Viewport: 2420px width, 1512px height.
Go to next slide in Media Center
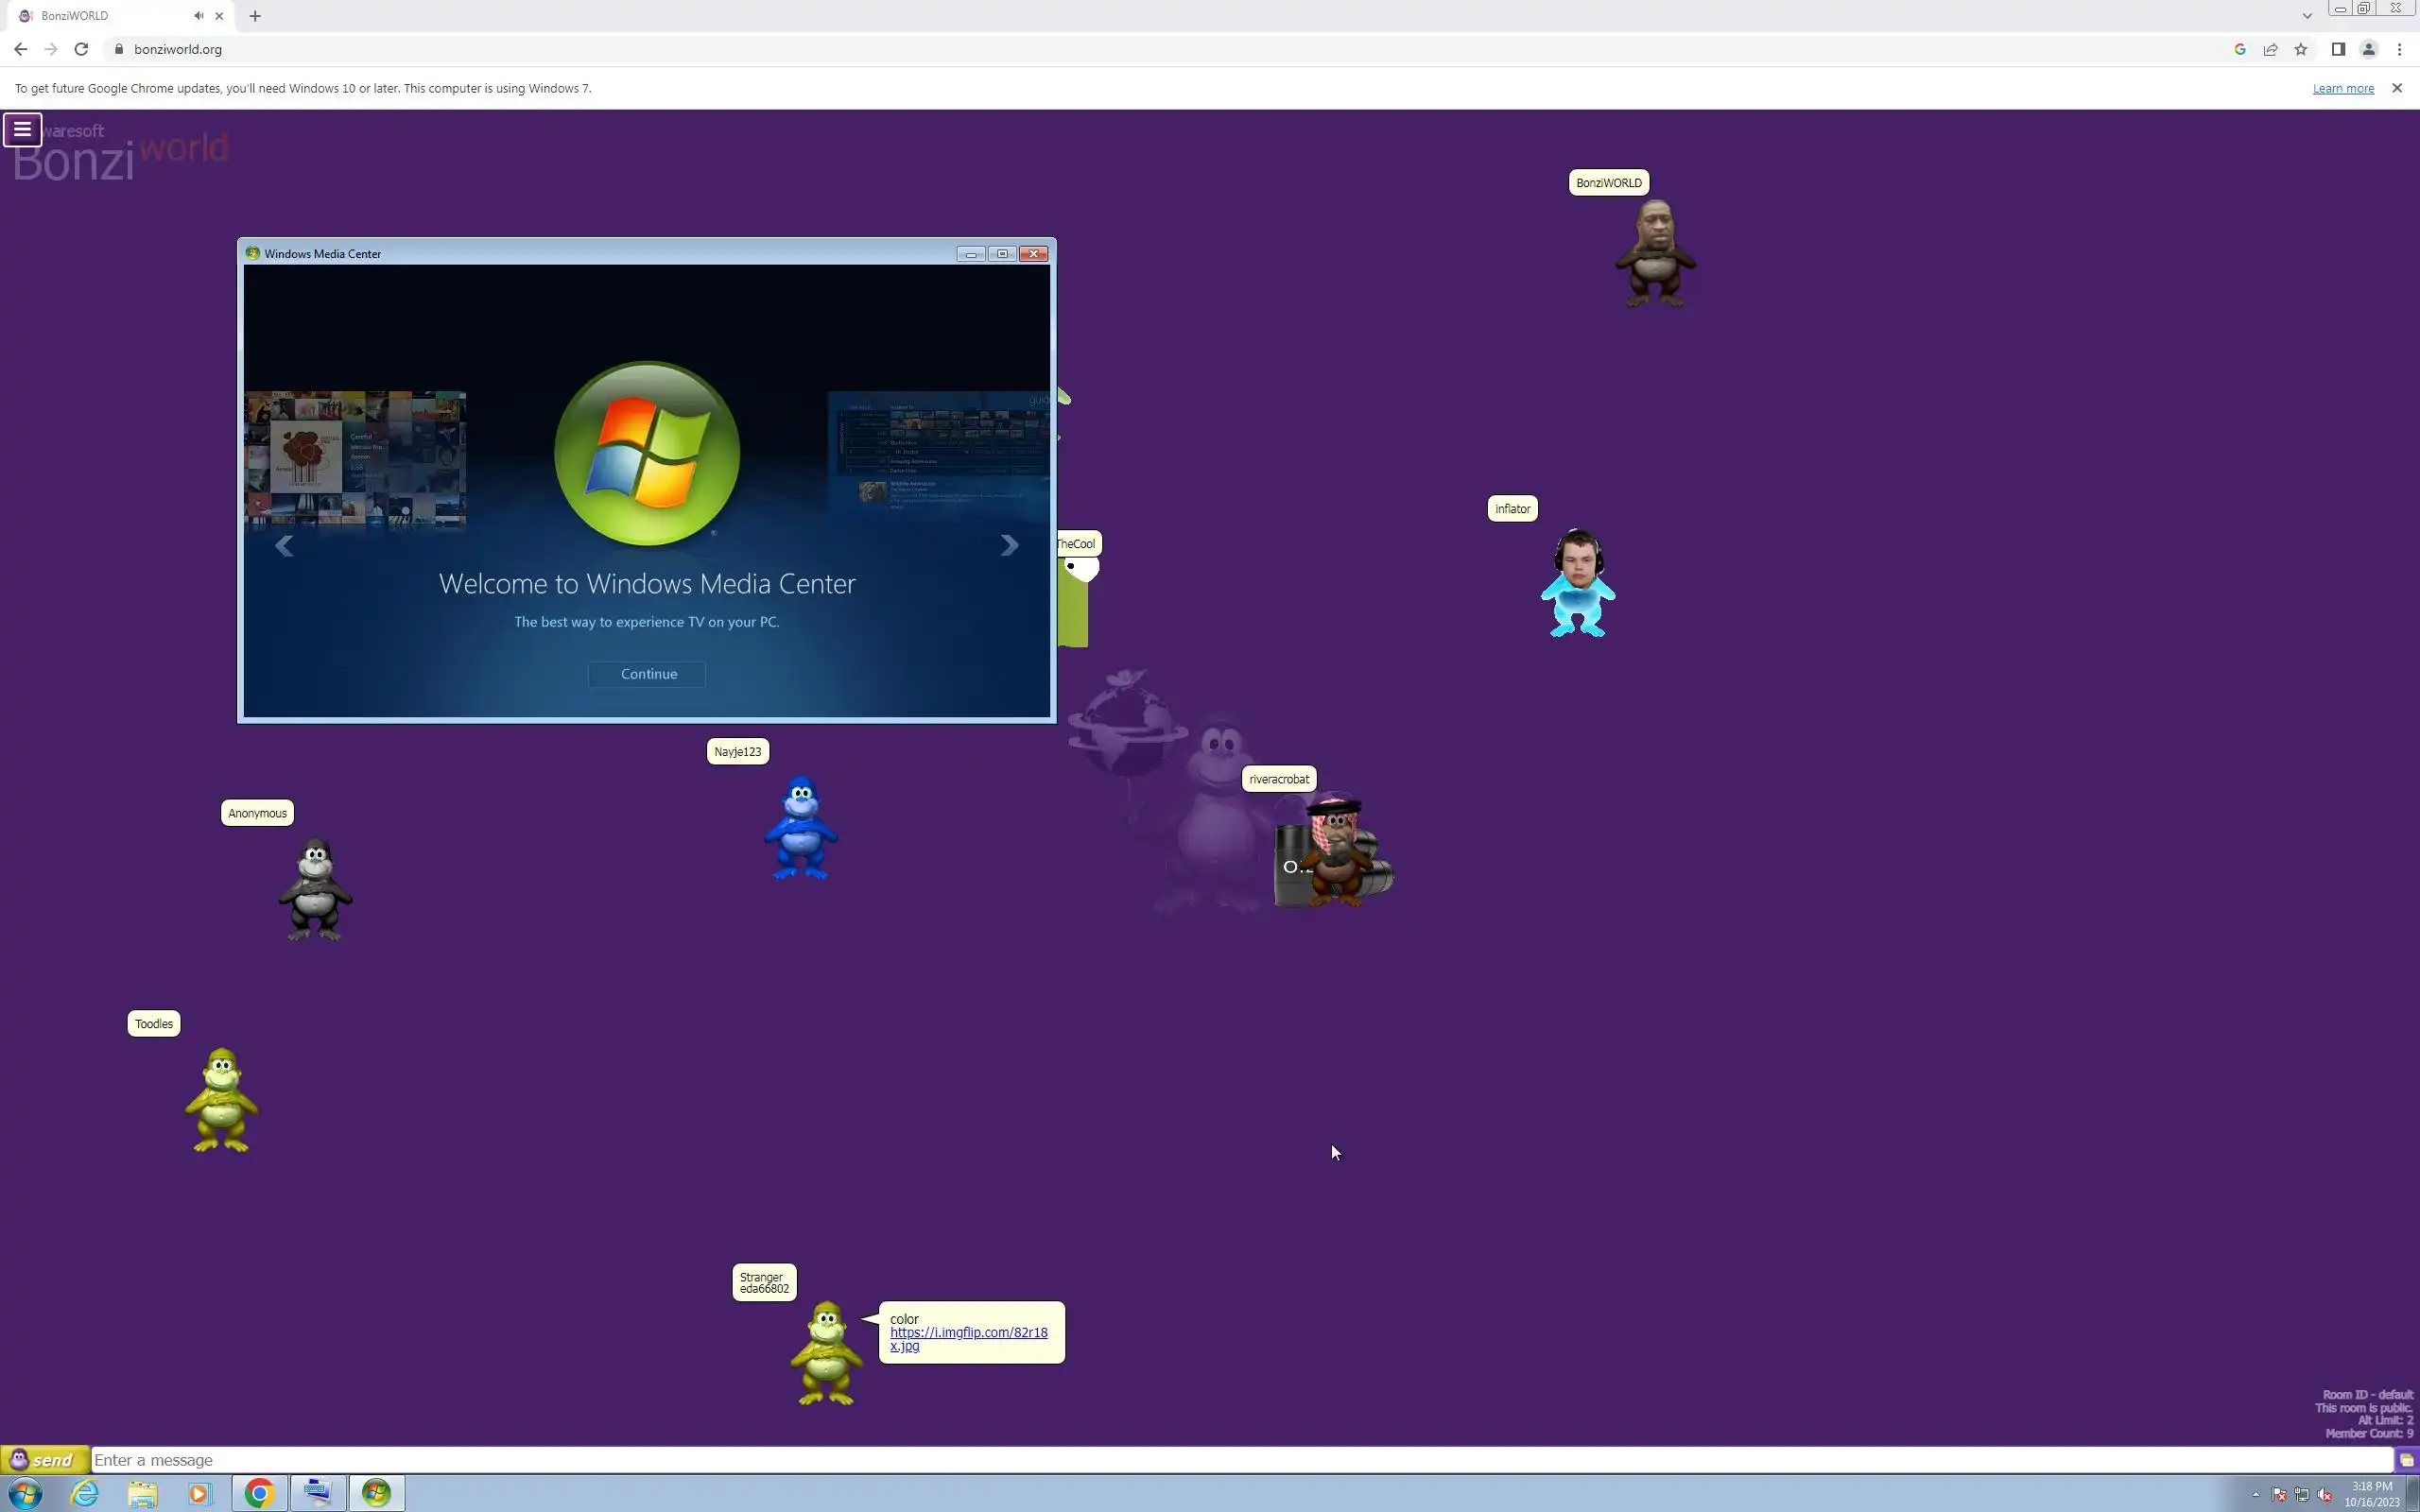[1009, 545]
